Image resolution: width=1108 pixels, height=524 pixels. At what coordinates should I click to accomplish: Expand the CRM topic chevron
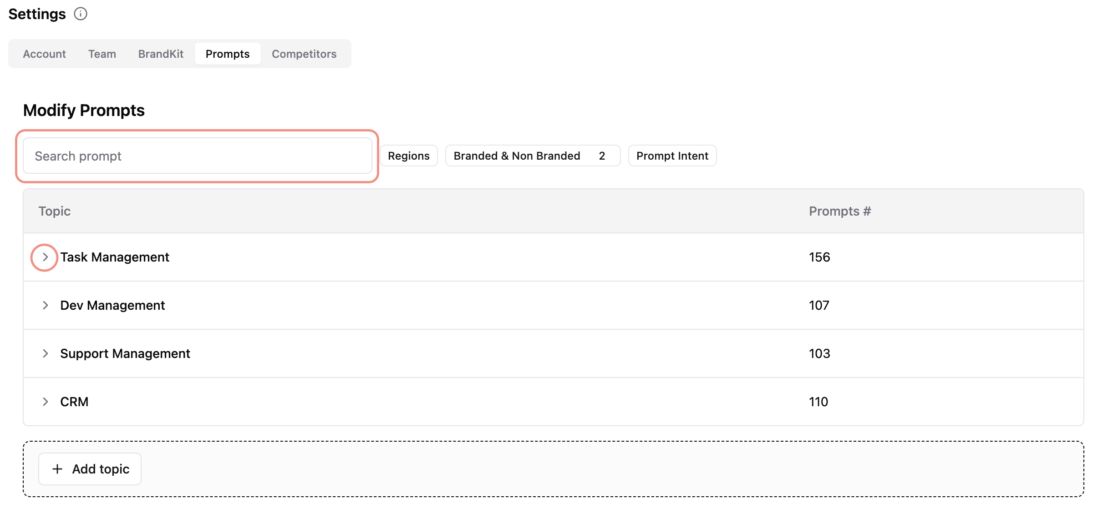45,402
